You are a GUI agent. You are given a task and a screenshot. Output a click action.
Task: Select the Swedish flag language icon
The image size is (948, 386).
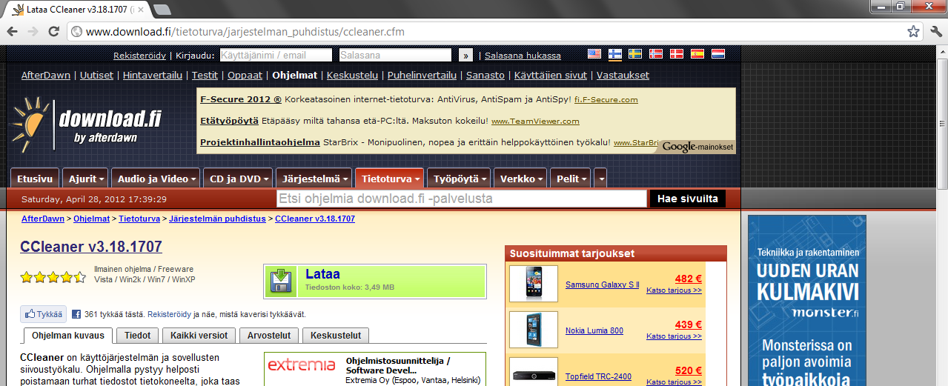[x=635, y=54]
